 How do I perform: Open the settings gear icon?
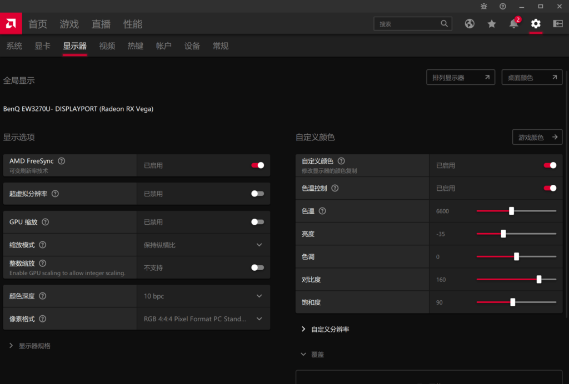coord(536,23)
